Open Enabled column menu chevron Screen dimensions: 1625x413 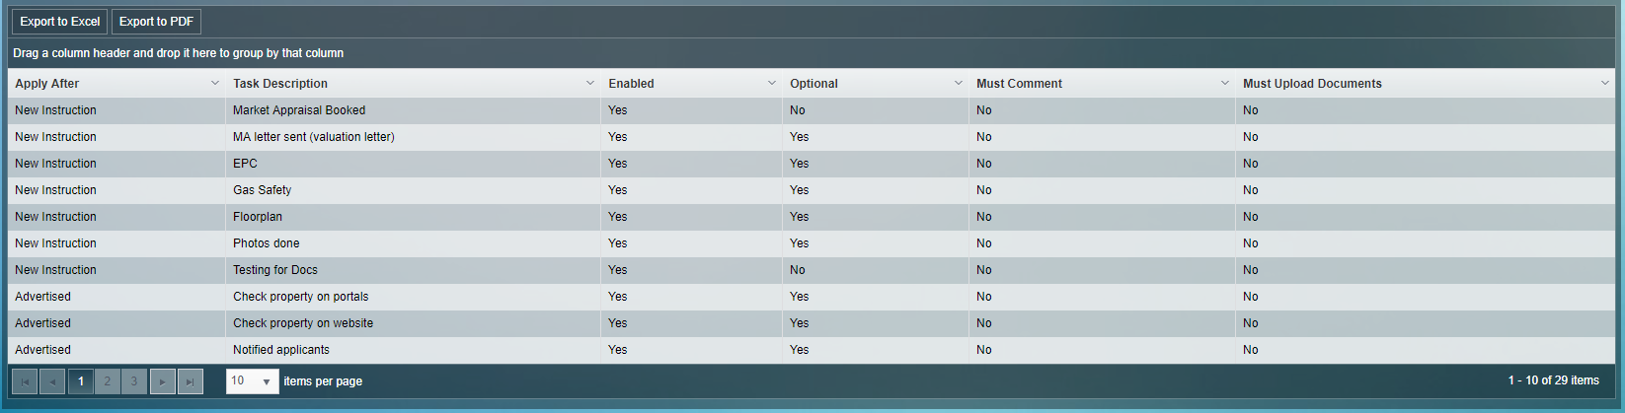click(772, 84)
